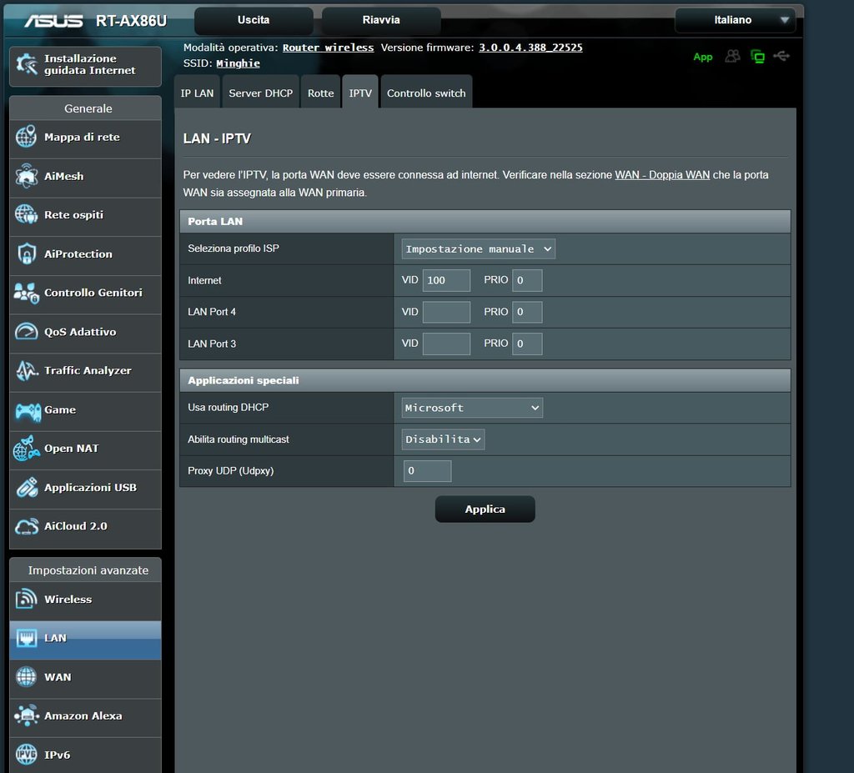Select the QoS Adattivo gauge icon
This screenshot has height=773, width=854.
coord(26,332)
